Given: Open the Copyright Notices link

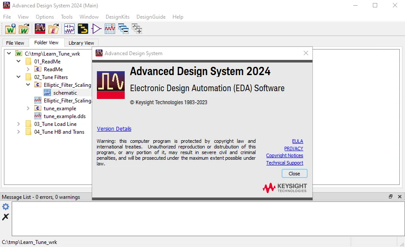Looking at the screenshot, I should 285,155.
